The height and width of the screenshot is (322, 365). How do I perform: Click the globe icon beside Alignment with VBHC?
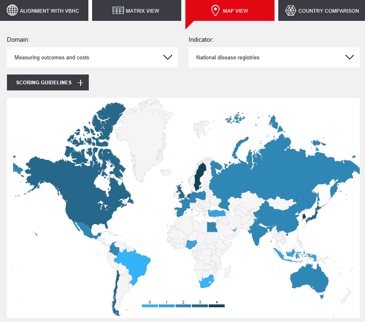point(12,10)
